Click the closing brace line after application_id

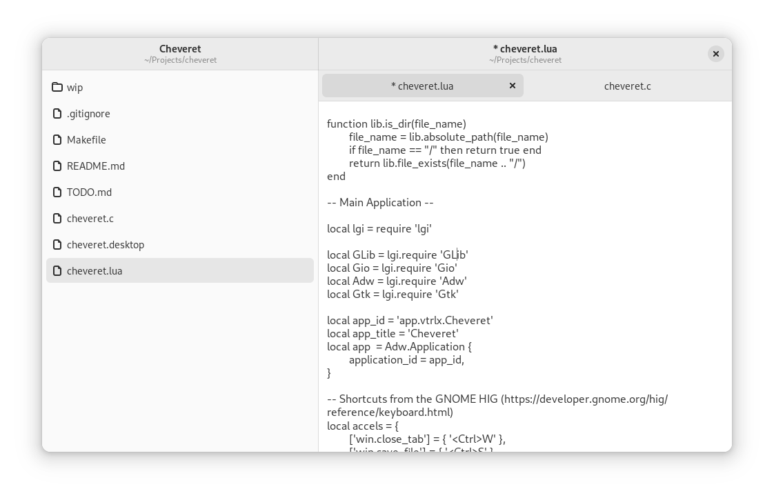329,373
